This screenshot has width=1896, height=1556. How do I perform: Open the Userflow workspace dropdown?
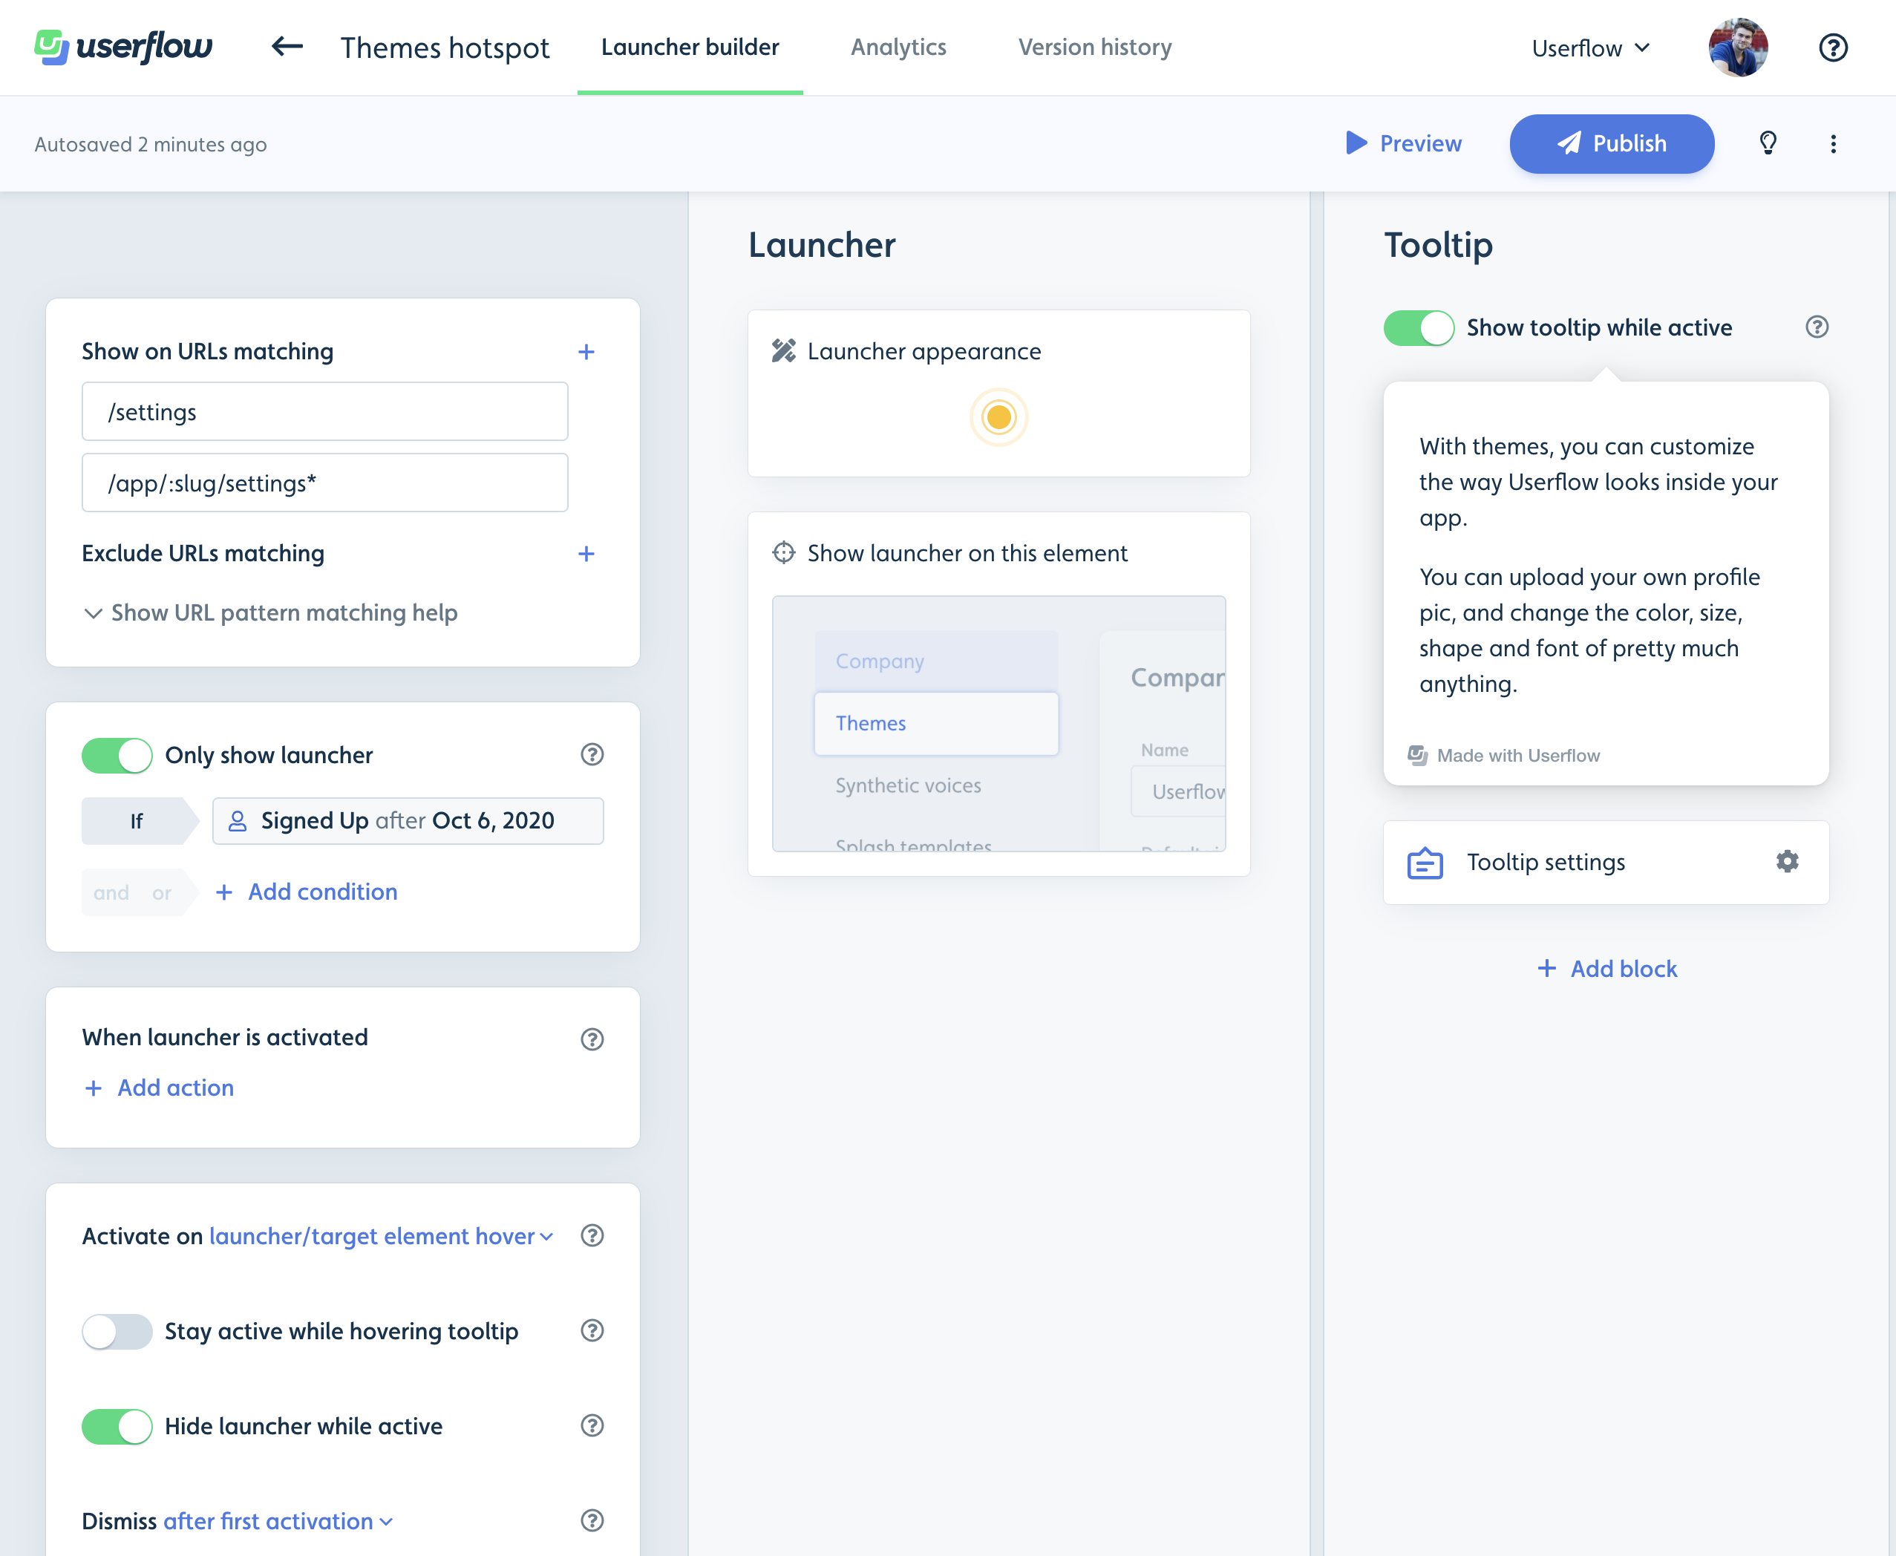coord(1590,48)
